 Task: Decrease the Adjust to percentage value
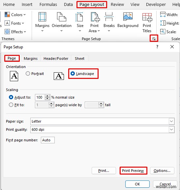[47, 99]
